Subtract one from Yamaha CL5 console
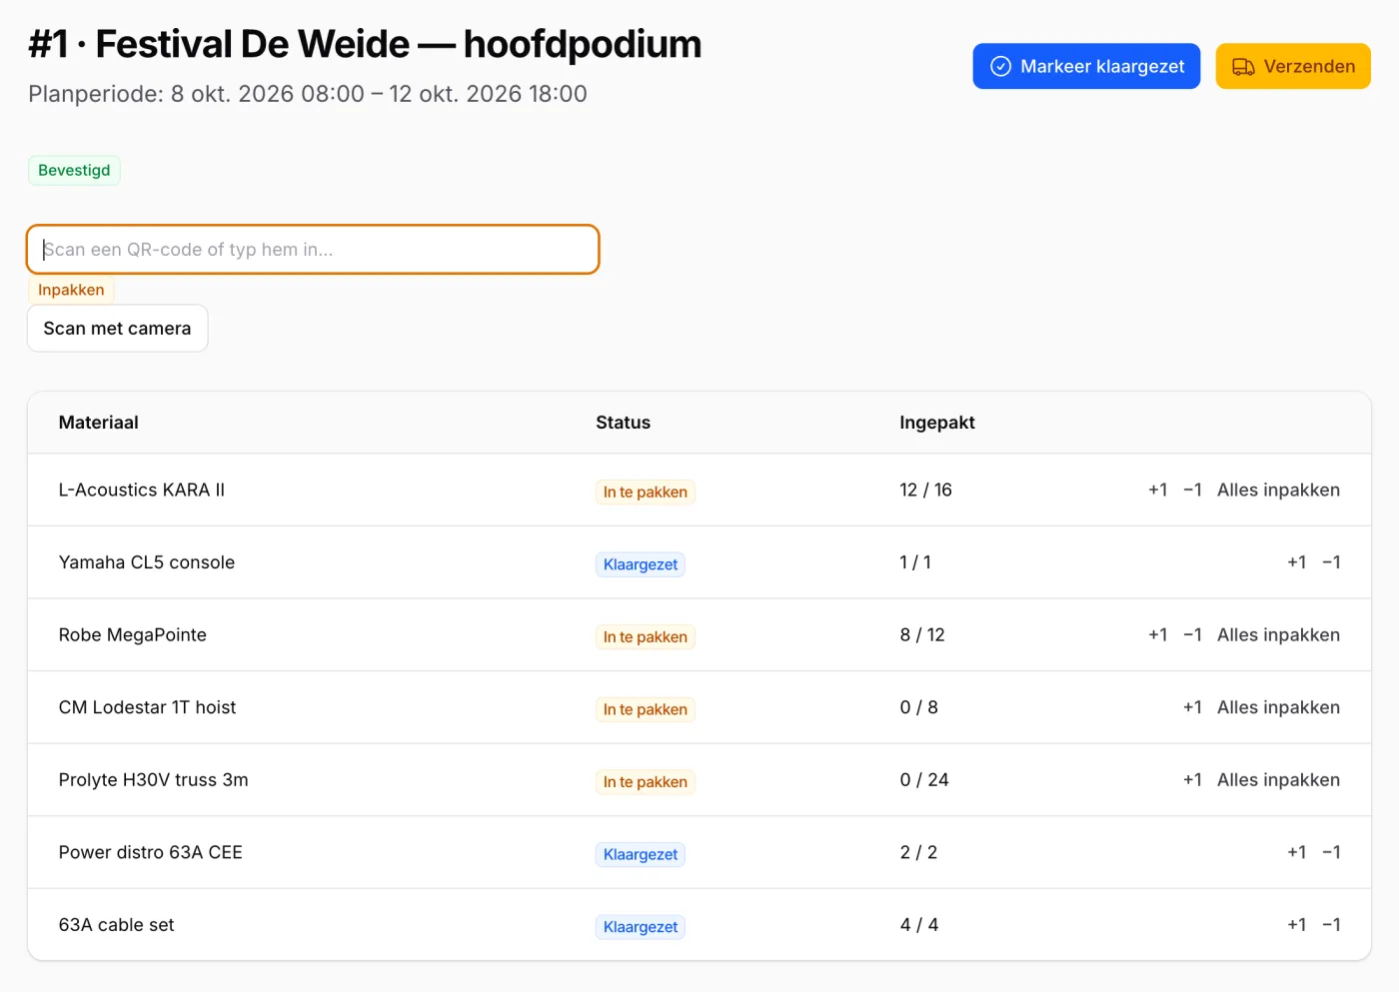 1331,562
